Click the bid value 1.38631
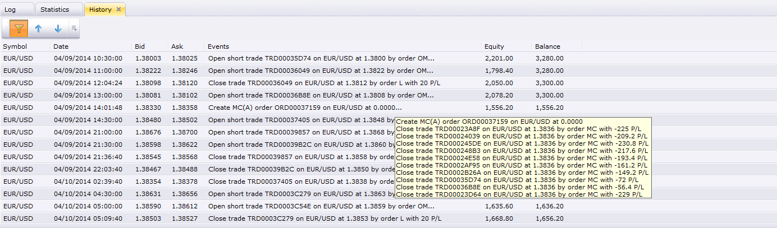Screen dimensions: 777x228 point(148,194)
